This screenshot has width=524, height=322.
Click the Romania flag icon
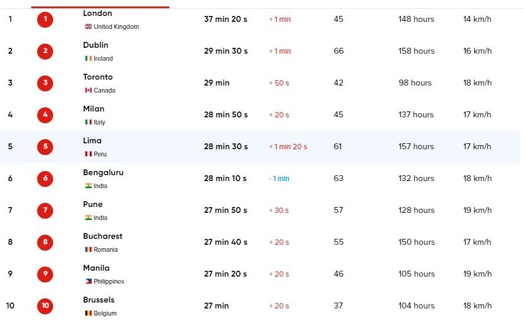click(89, 250)
